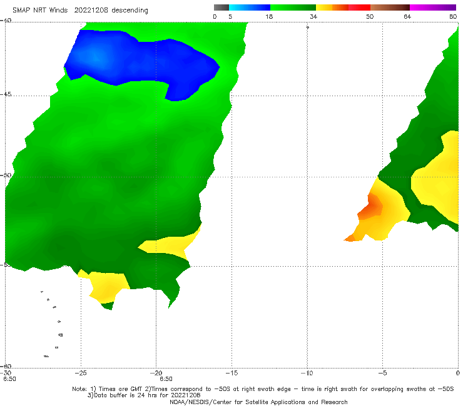Click the '6:50' swath time below -20
The width and height of the screenshot is (463, 406).
[x=166, y=379]
